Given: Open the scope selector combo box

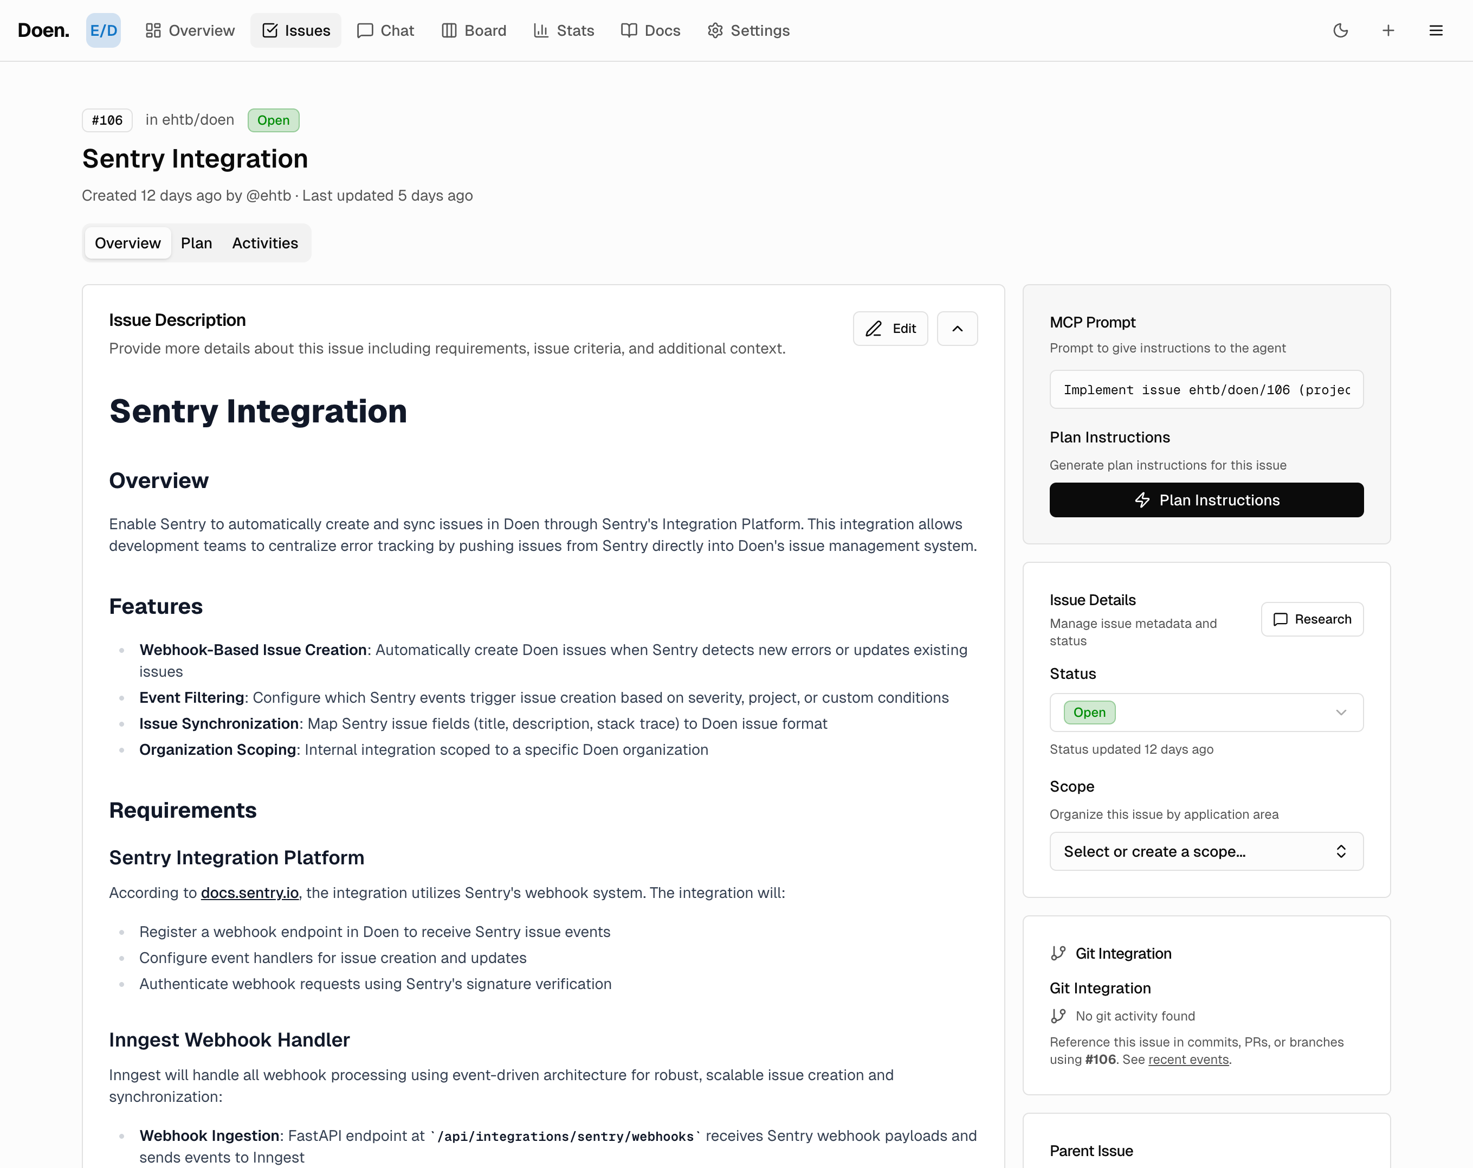Looking at the screenshot, I should [x=1206, y=851].
